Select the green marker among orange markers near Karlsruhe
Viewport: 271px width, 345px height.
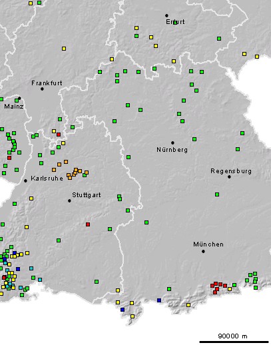pyautogui.click(x=85, y=175)
